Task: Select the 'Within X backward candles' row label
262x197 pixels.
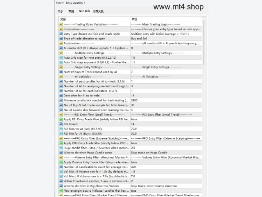Action: [97, 181]
